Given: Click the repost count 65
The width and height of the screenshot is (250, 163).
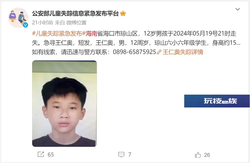Looking at the screenshot, I should [51, 155].
